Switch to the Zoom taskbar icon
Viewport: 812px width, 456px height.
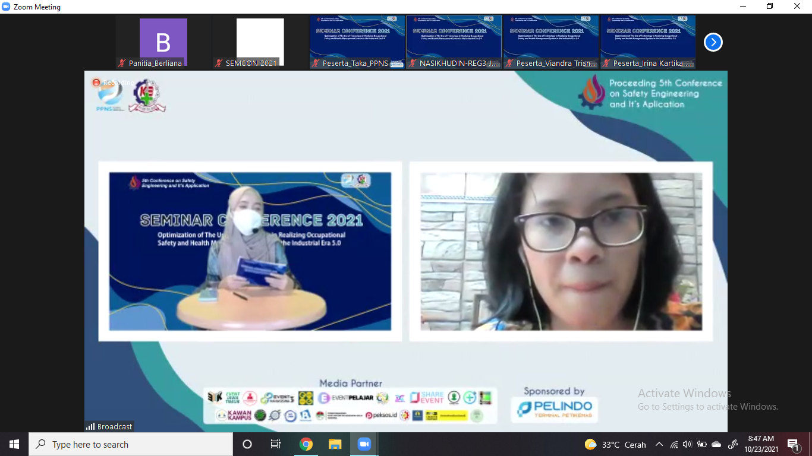click(364, 444)
